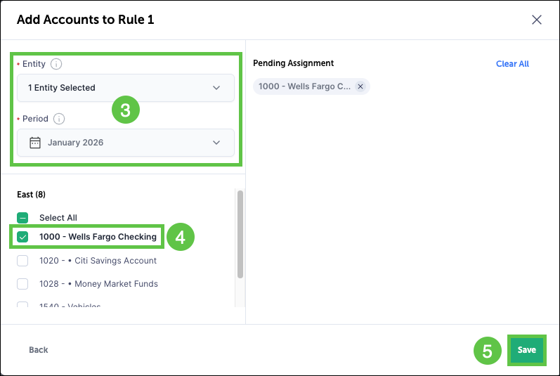Close the Add Accounts dialog
The height and width of the screenshot is (376, 560).
537,20
